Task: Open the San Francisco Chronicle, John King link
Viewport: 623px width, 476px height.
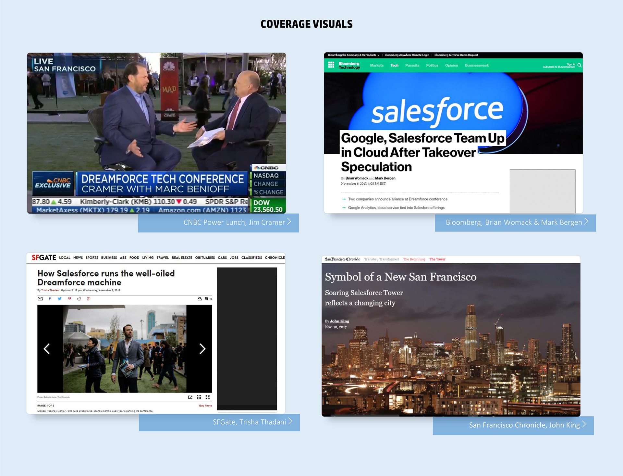Action: (513, 425)
